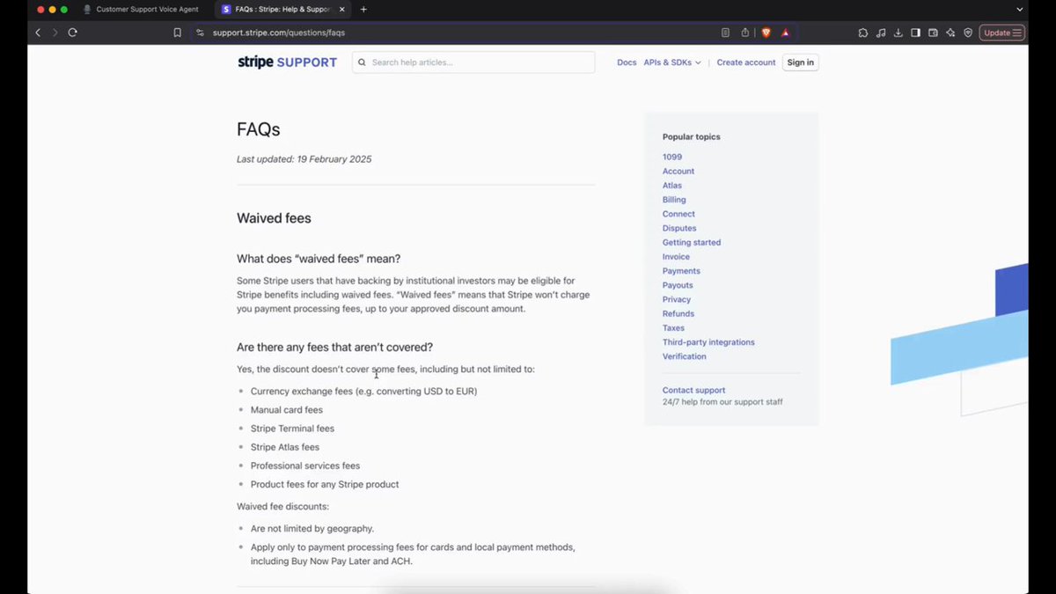Screen dimensions: 1056x594
Task: Click 'Last updated: 19 February 2025' text
Action: point(304,159)
